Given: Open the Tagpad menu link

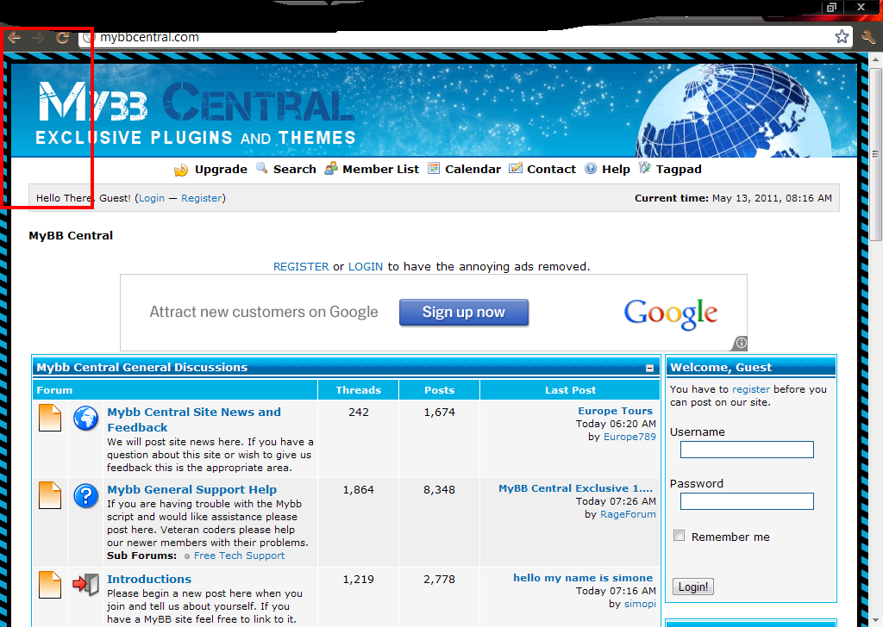Looking at the screenshot, I should (x=679, y=170).
